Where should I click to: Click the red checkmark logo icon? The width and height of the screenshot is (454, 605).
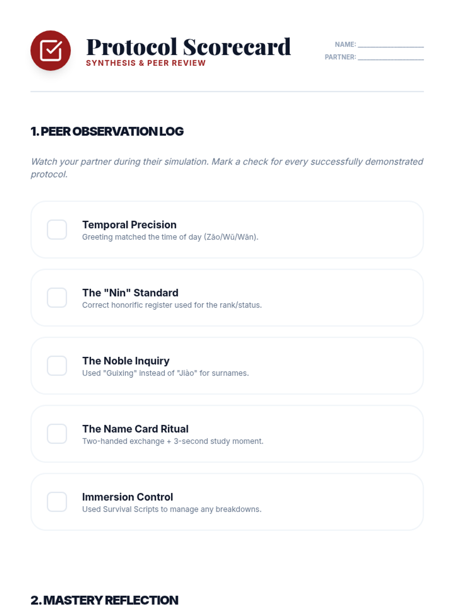[x=50, y=50]
